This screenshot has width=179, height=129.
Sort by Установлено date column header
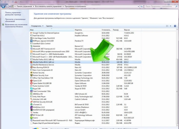coord(106,30)
